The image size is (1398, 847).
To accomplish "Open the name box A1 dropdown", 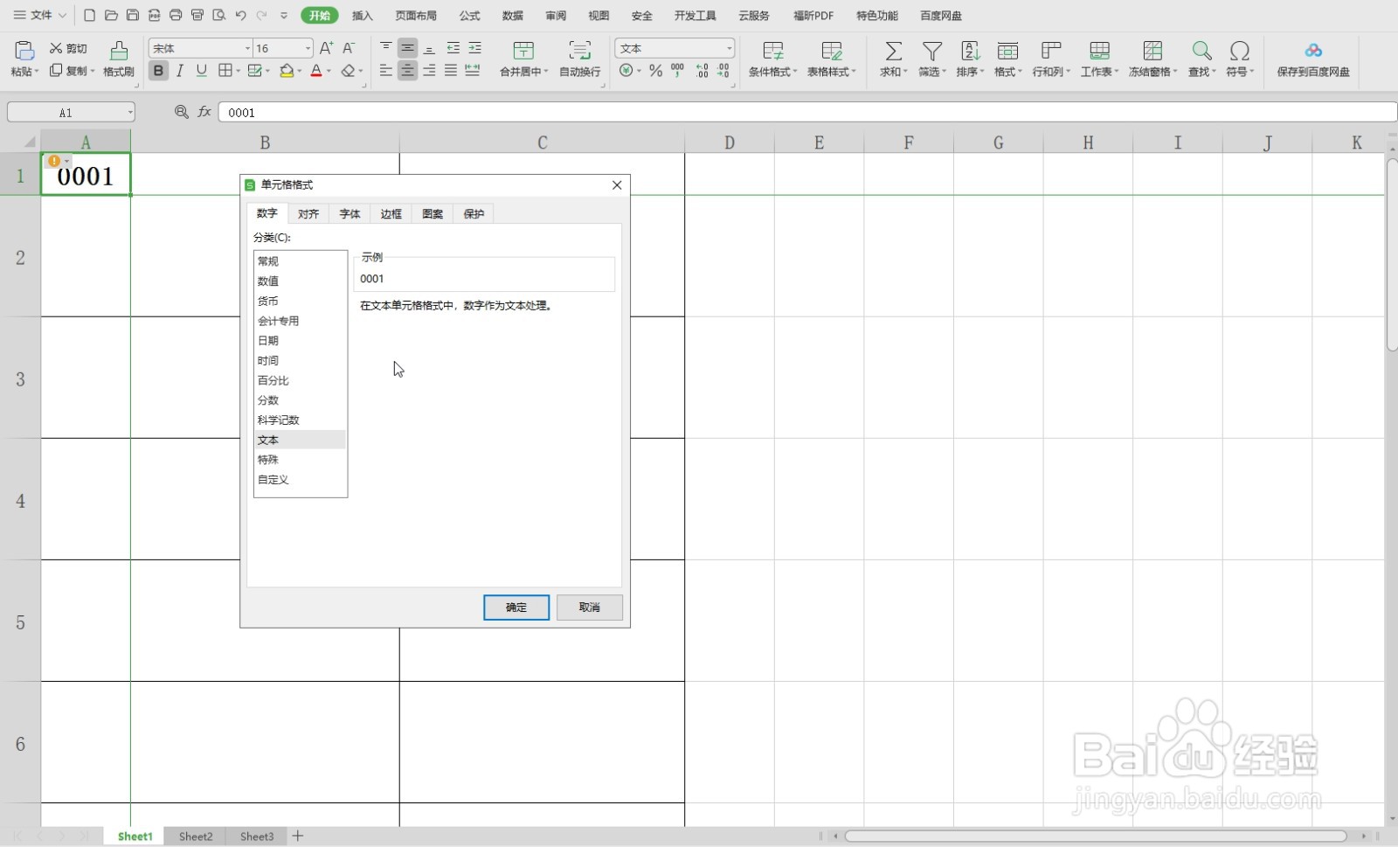I will (x=130, y=112).
